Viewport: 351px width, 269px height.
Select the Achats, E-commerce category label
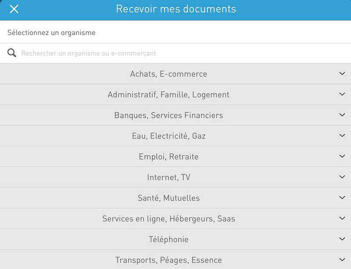(x=168, y=74)
